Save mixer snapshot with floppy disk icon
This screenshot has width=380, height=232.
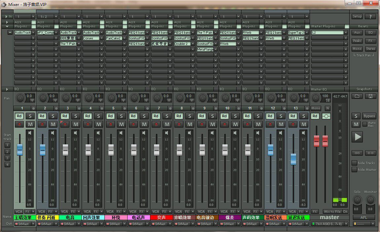(370, 96)
